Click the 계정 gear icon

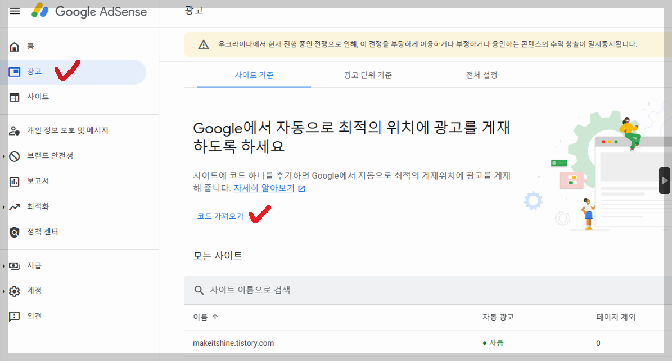pos(15,291)
